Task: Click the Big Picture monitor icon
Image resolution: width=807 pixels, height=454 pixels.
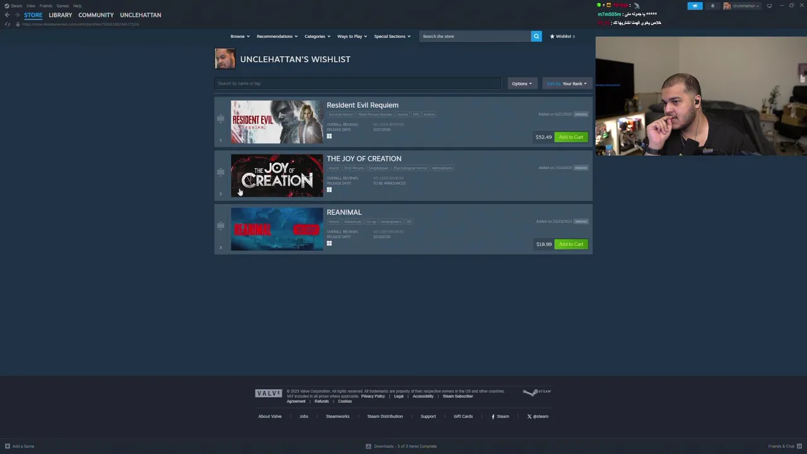Action: tap(769, 6)
